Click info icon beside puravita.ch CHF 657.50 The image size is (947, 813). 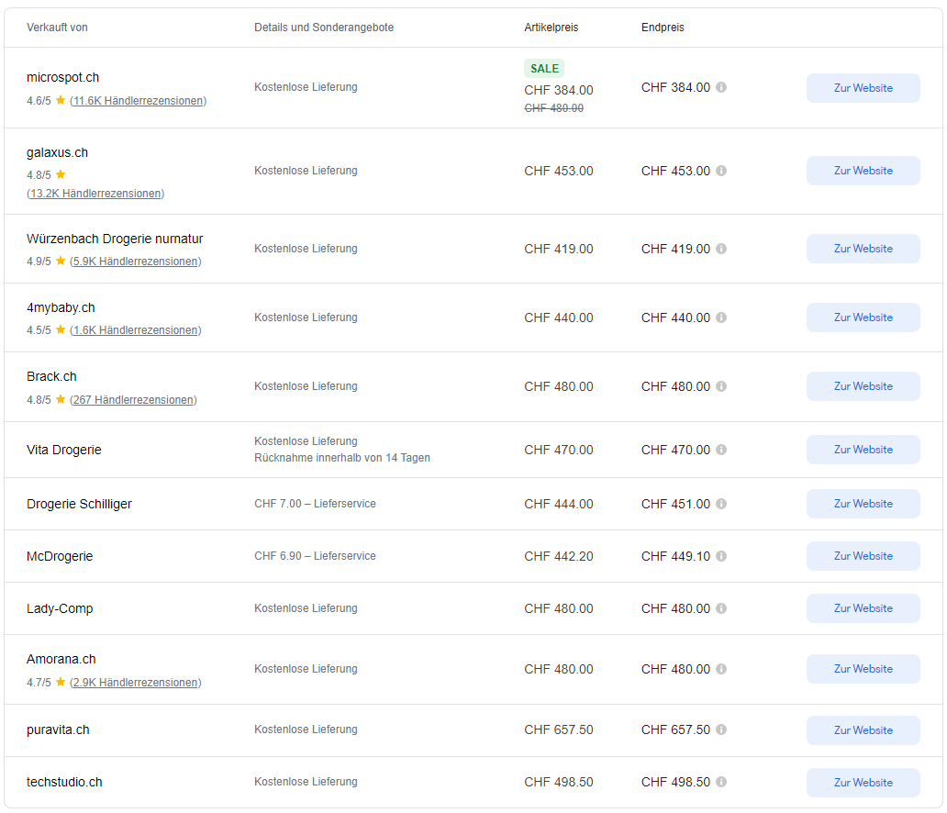721,730
